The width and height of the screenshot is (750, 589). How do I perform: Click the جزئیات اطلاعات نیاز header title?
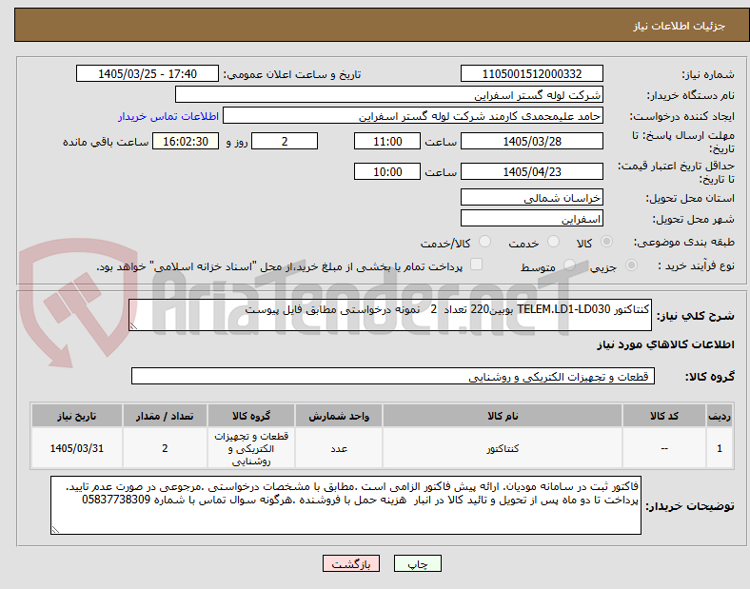coord(680,26)
